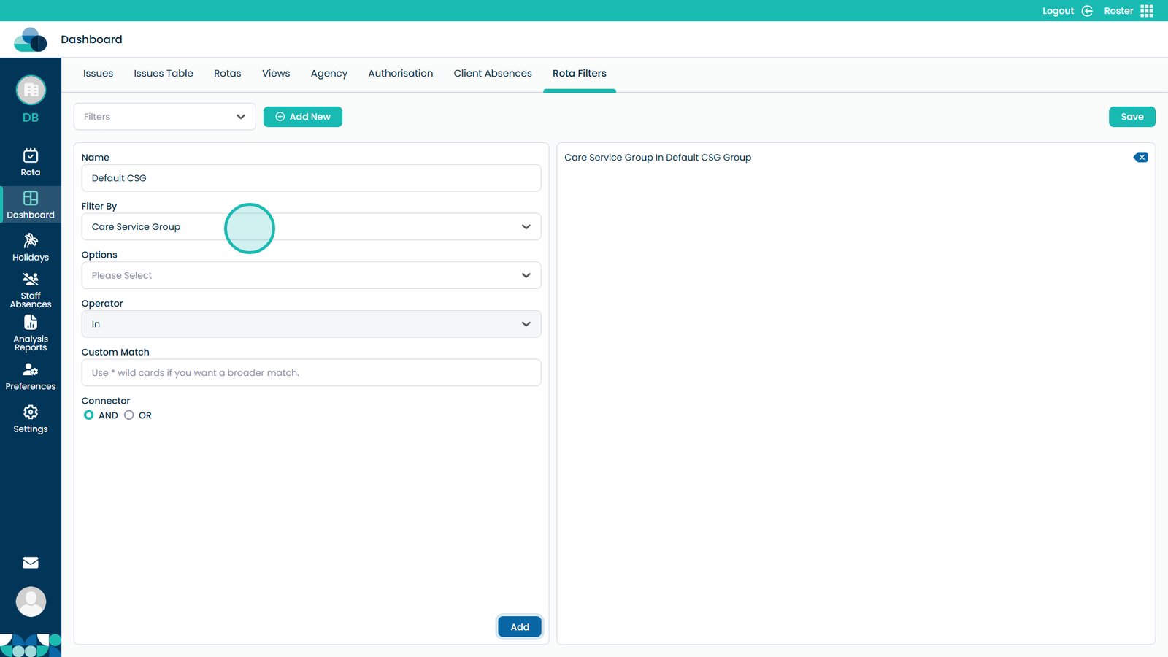Select the AND connector radio button

89,415
